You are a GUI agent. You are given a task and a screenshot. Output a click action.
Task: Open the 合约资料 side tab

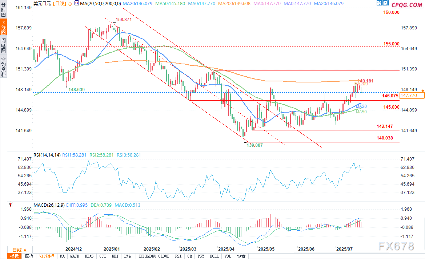coord(4,67)
